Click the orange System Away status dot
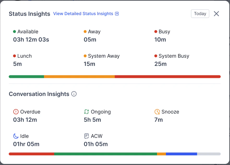The image size is (230, 165). pos(85,56)
